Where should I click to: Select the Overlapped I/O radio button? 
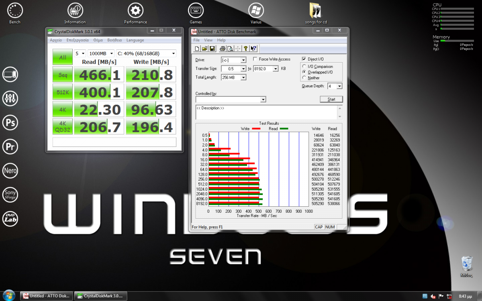[304, 72]
